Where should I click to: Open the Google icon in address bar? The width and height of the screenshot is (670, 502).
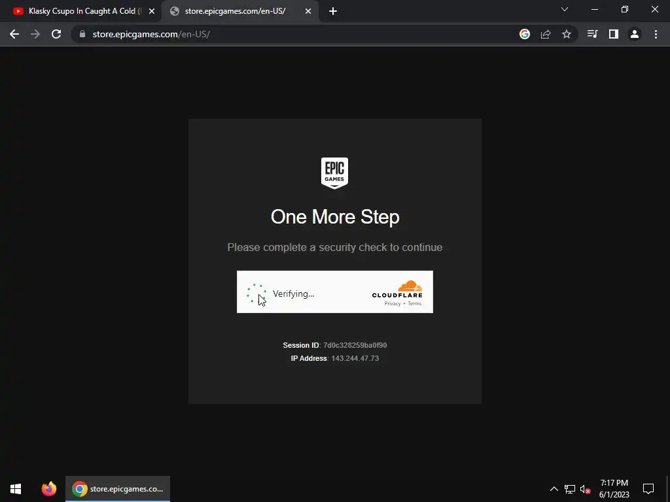click(525, 34)
